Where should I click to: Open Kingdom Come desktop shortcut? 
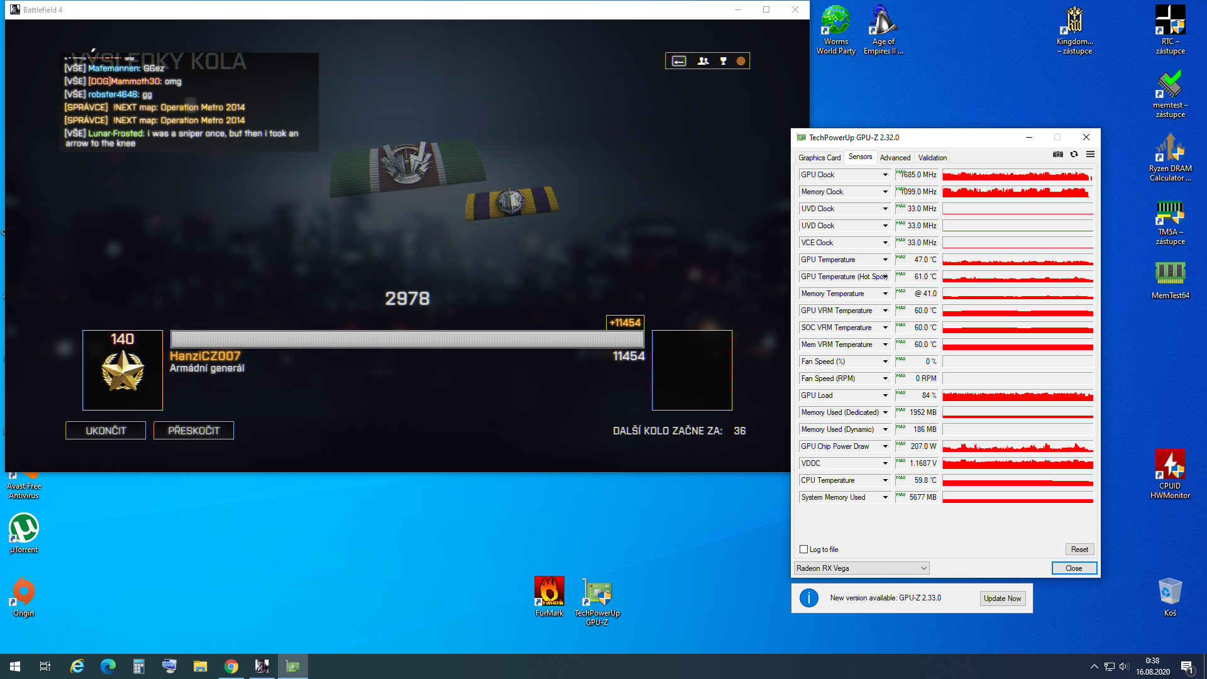1075,30
